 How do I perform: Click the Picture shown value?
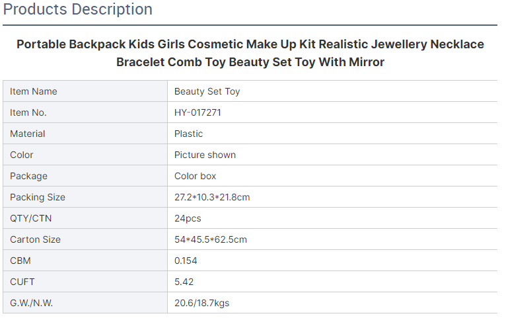coord(205,155)
